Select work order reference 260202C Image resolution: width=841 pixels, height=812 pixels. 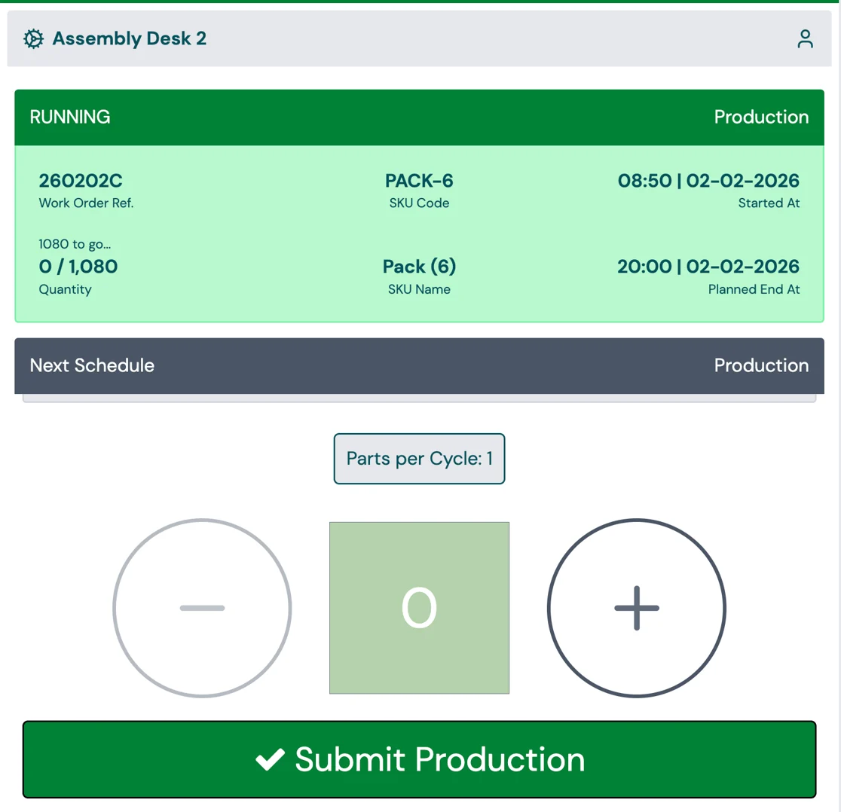point(81,181)
